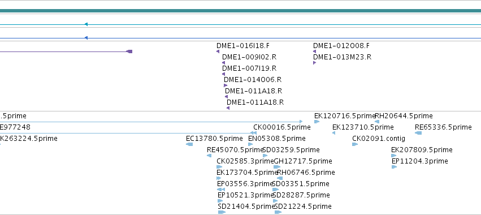Click the arrowhead on the dark blue line

pyautogui.click(x=86, y=38)
